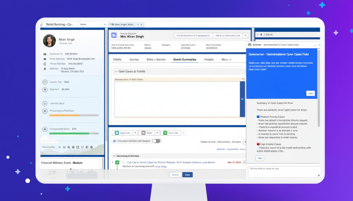Click the Engagement Score progress bar

(x=74, y=134)
